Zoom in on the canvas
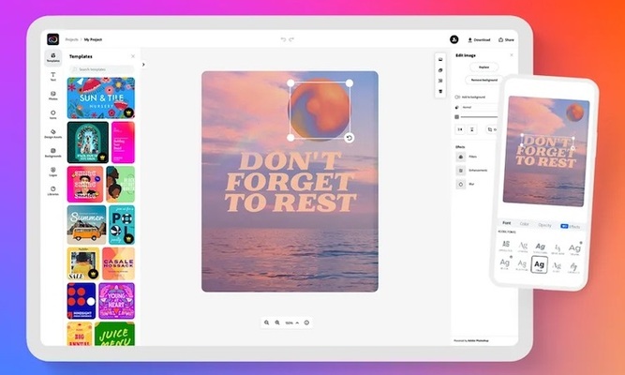Viewport: 625px width, 375px height. [277, 322]
